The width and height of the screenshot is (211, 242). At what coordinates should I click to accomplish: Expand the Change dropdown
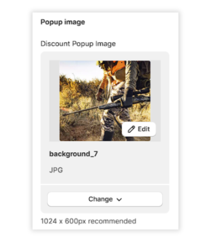(105, 199)
